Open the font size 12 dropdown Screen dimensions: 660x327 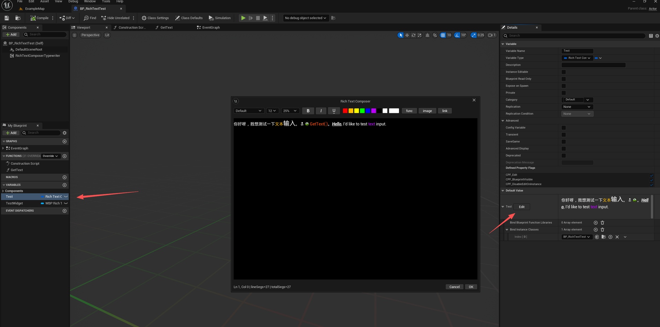click(x=272, y=111)
